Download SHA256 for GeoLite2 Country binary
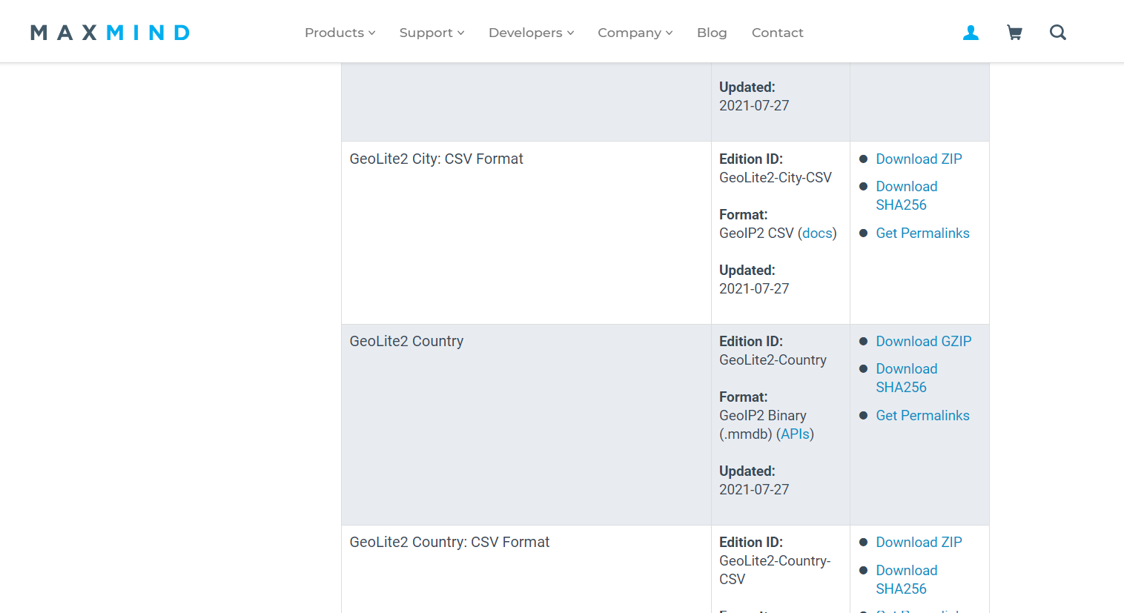This screenshot has width=1124, height=613. coord(907,378)
